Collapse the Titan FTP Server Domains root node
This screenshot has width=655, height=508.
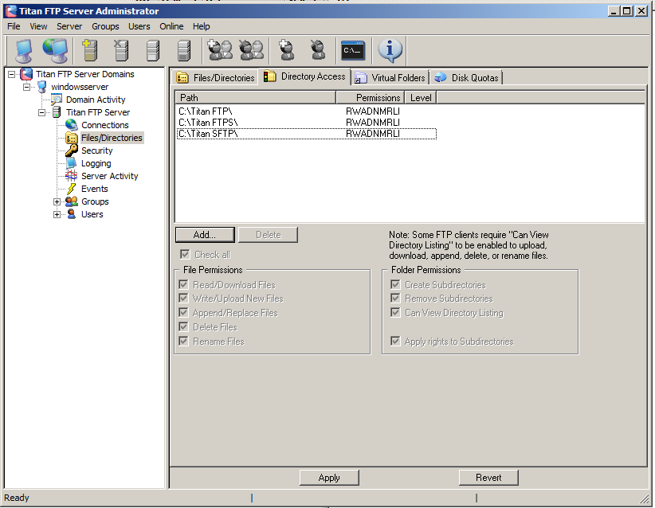click(x=12, y=74)
